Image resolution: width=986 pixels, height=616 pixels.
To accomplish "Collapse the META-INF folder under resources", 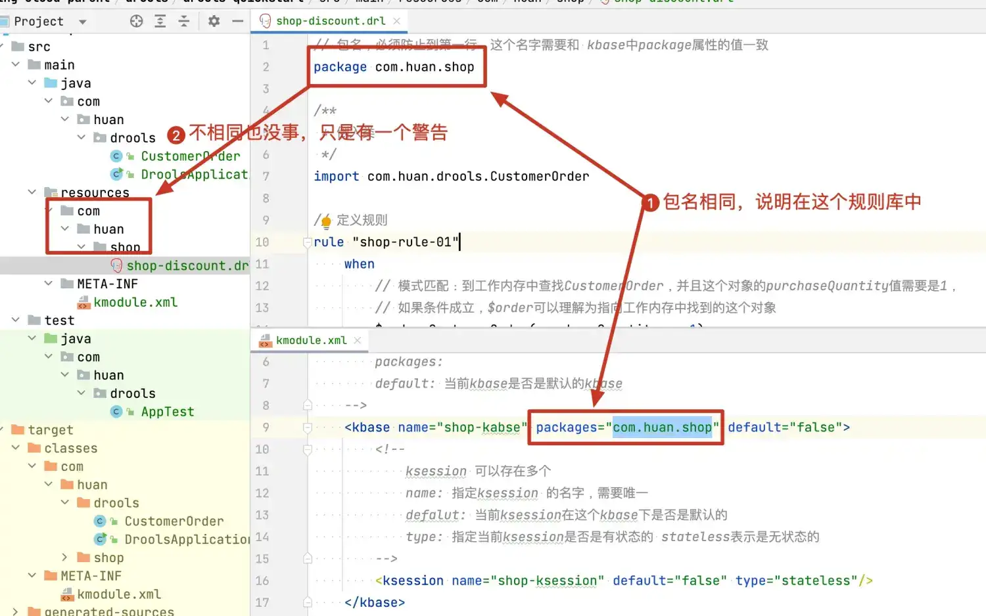I will click(x=49, y=283).
